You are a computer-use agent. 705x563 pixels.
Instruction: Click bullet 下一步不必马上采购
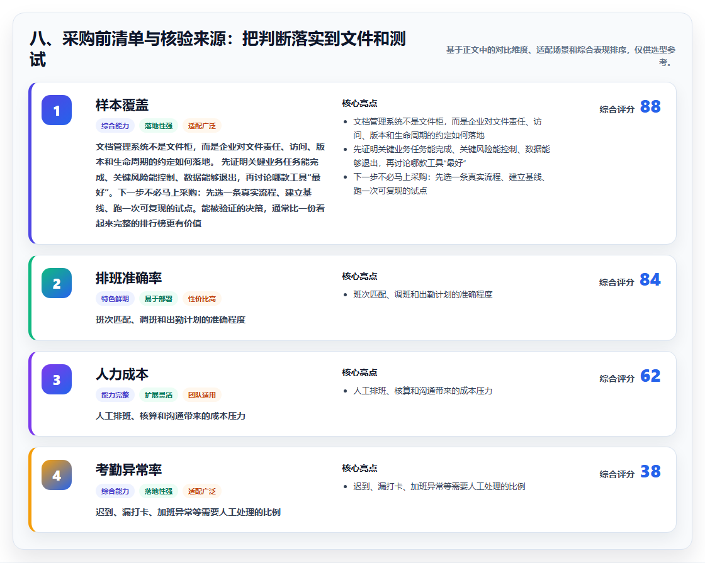(449, 184)
